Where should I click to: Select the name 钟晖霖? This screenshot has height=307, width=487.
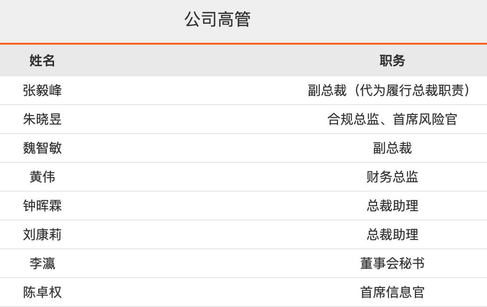(x=42, y=206)
